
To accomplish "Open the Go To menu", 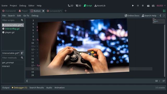I will (x=26, y=16).
